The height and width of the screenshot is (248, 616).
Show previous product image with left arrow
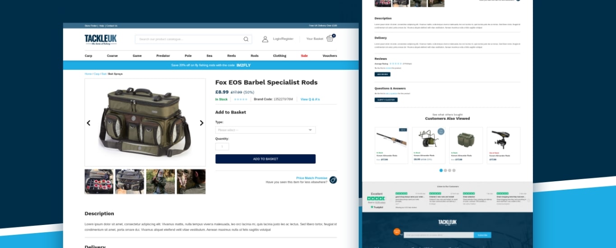point(88,123)
